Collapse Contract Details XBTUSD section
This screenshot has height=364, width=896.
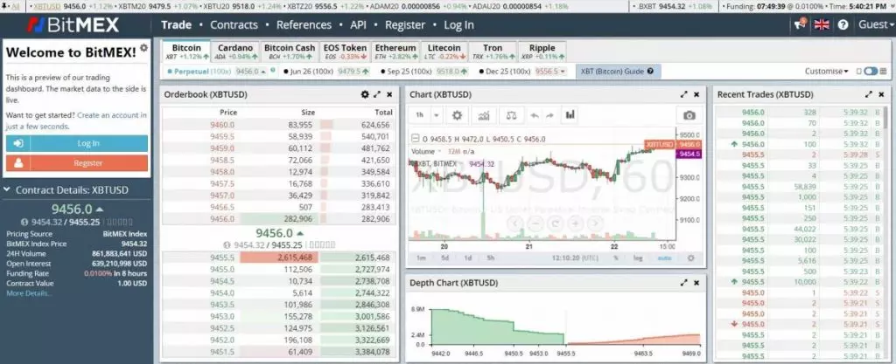6,190
